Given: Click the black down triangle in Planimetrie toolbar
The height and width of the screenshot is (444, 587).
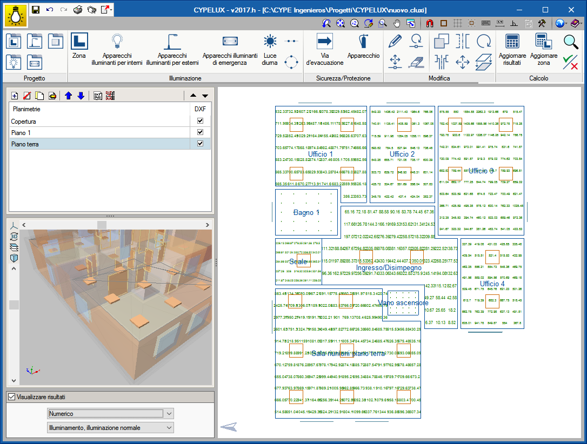Looking at the screenshot, I should (x=205, y=96).
